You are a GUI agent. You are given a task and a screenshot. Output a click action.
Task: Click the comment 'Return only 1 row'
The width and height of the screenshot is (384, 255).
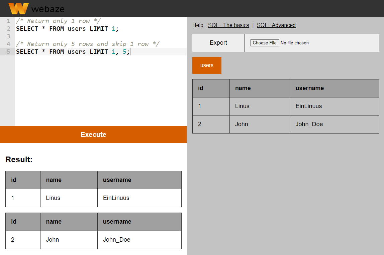58,21
